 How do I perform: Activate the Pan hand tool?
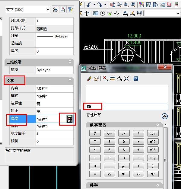click(x=112, y=5)
